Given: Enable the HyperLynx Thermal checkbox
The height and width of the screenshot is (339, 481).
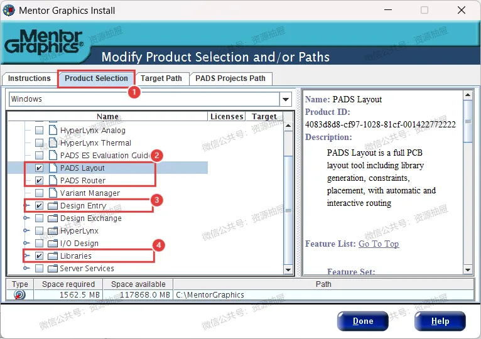Looking at the screenshot, I should [x=40, y=143].
